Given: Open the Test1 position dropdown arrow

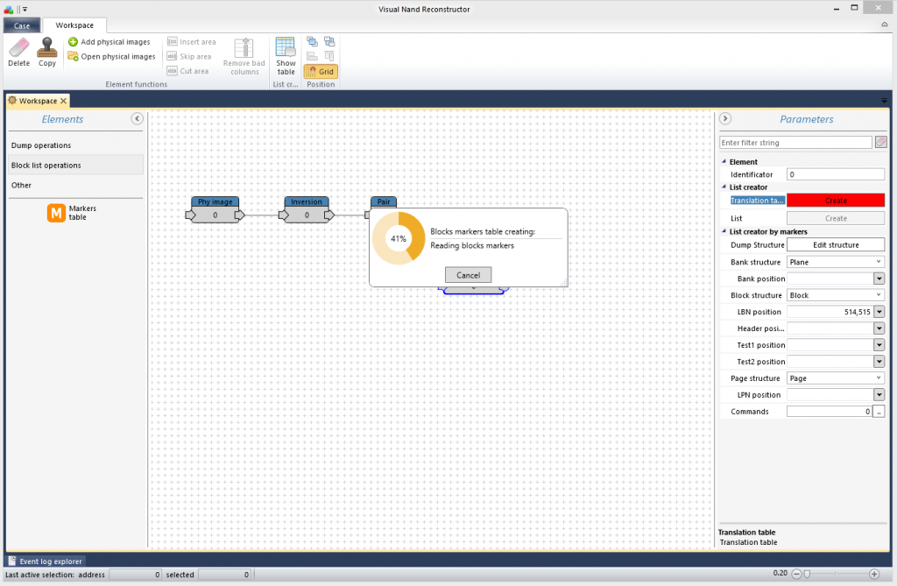Looking at the screenshot, I should pyautogui.click(x=879, y=345).
